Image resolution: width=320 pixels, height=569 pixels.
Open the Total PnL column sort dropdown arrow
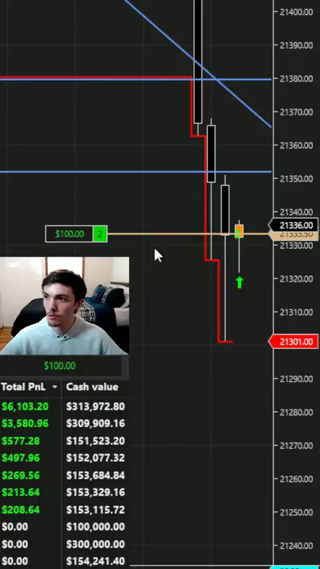point(55,387)
